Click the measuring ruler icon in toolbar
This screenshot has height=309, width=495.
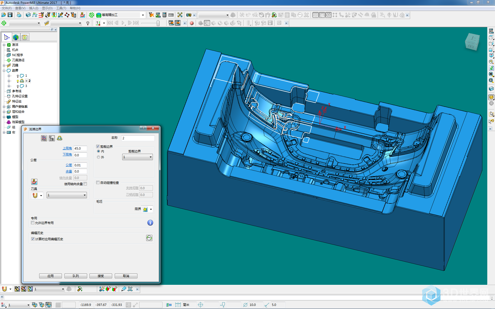[171, 15]
